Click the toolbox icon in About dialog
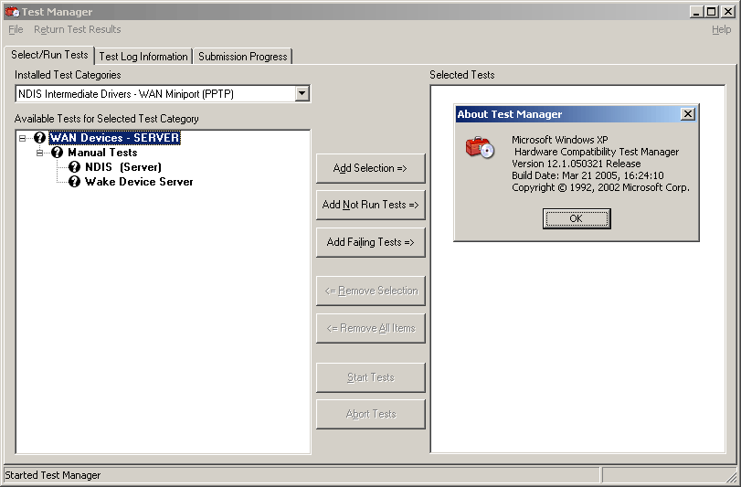The image size is (741, 487). [x=480, y=147]
